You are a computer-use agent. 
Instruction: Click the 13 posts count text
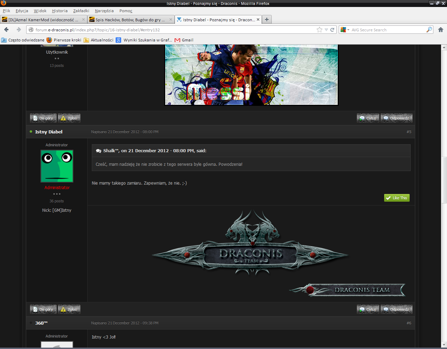coord(57,65)
